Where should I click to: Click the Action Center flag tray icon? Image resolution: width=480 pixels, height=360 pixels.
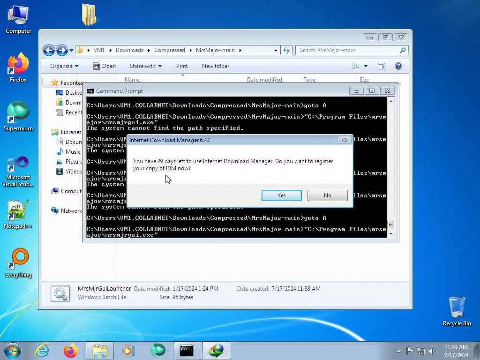pyautogui.click(x=410, y=351)
